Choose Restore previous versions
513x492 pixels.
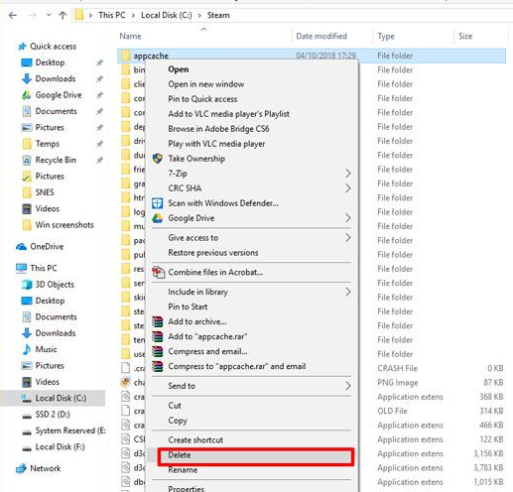213,253
